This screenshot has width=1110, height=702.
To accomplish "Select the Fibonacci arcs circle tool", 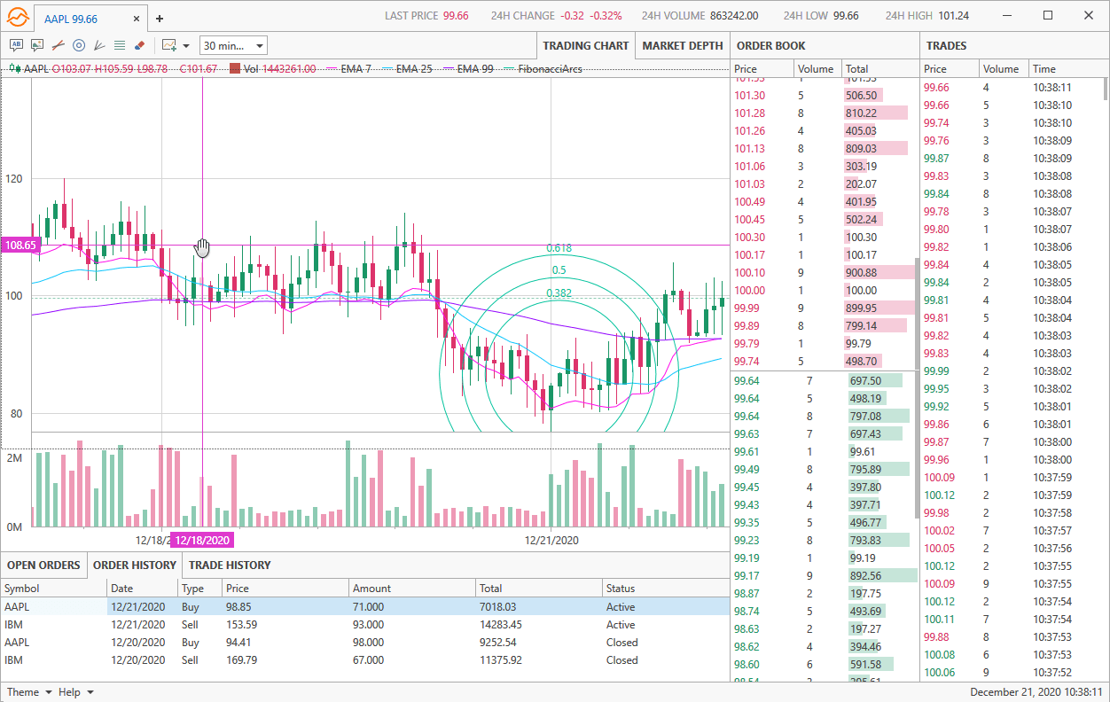I will coord(78,45).
